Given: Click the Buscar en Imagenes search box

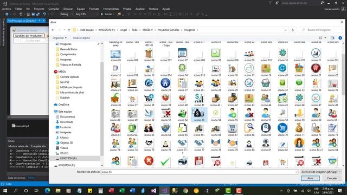Looking at the screenshot, I should (321, 30).
